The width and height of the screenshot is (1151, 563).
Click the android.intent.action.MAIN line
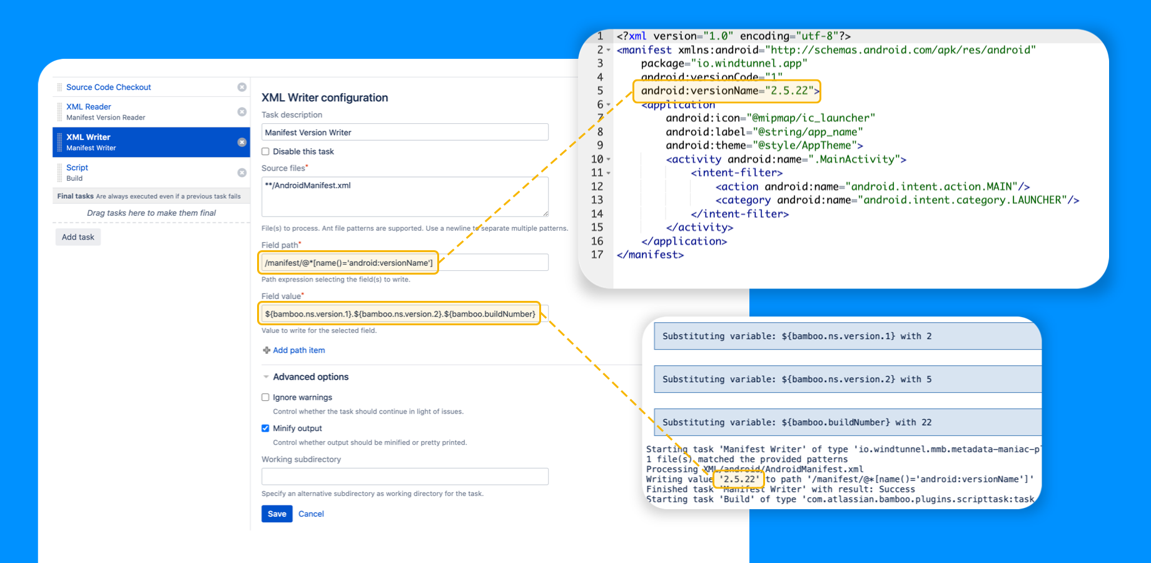[x=873, y=186]
